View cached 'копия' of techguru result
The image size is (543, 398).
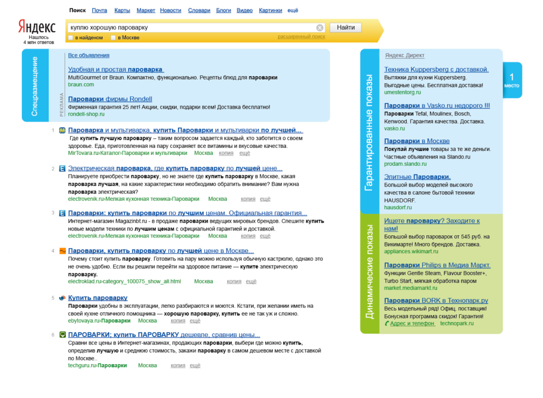pyautogui.click(x=178, y=366)
